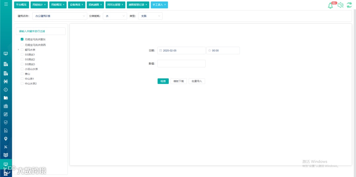The image size is (356, 177).
Task: Open the shield checkmark sidebar icon
Action: point(6,123)
